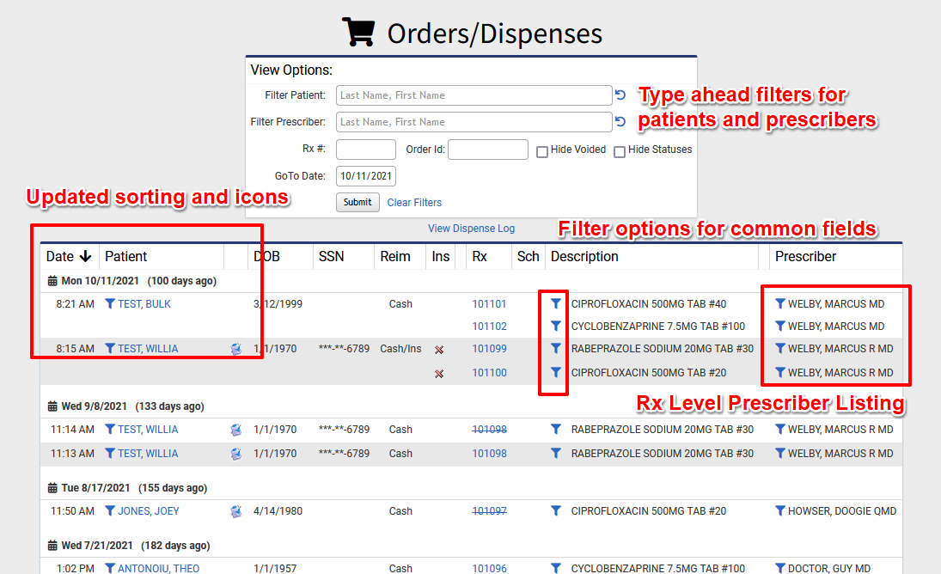Click the blue document icon next to TEST, WILLIA

pos(236,348)
